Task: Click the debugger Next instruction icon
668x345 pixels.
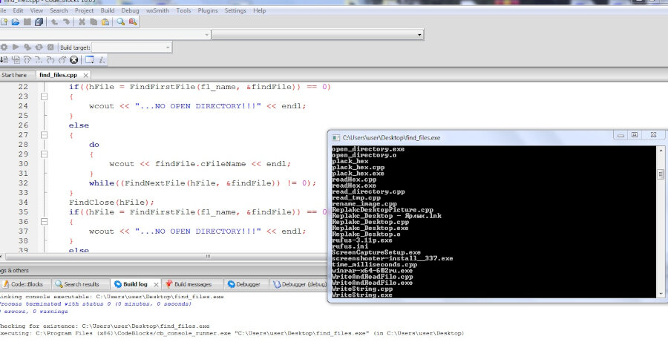Action: pos(50,59)
